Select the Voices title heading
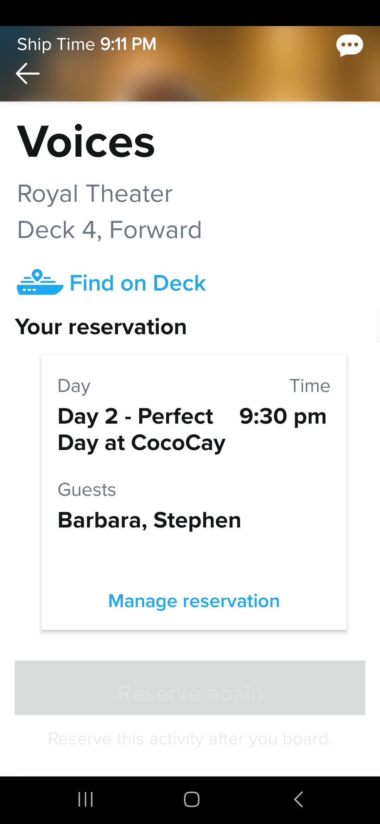Screen dimensions: 380x824 pos(86,142)
